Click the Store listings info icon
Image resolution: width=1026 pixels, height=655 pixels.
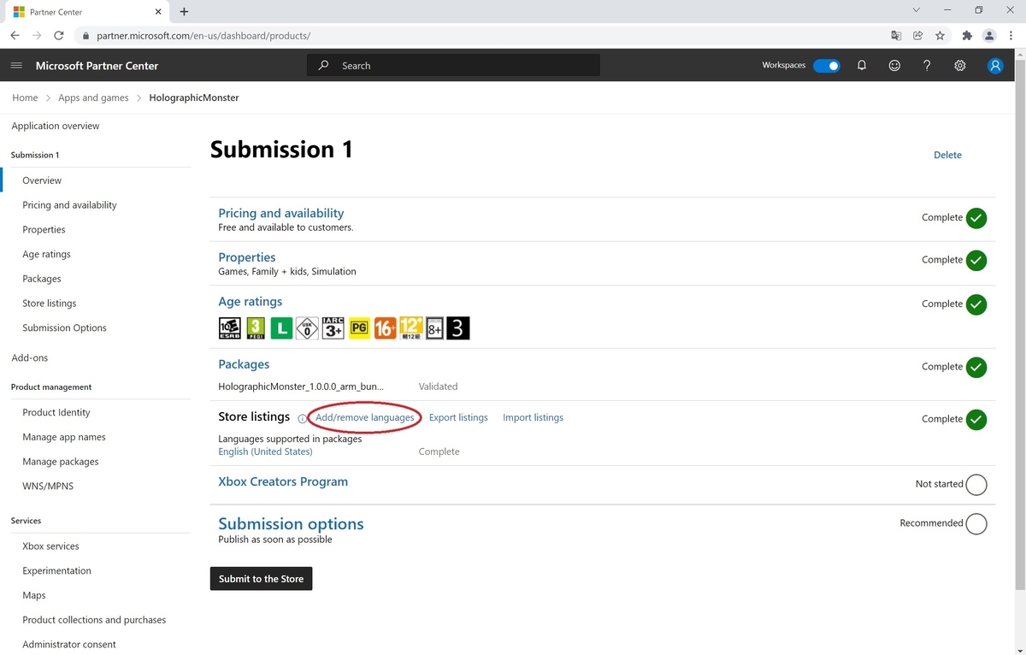point(302,419)
